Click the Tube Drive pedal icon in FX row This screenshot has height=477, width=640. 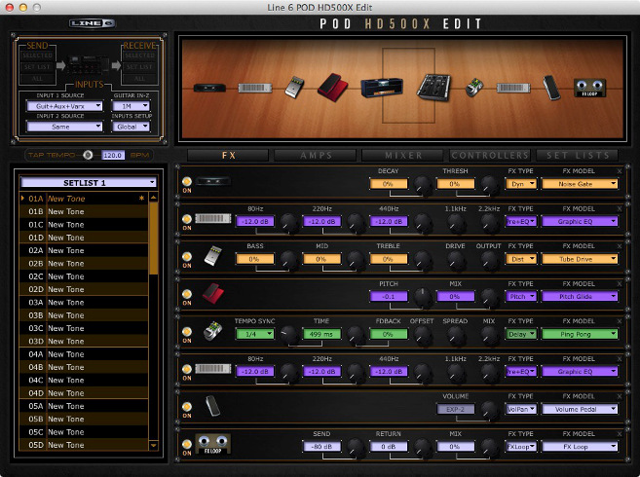click(213, 256)
